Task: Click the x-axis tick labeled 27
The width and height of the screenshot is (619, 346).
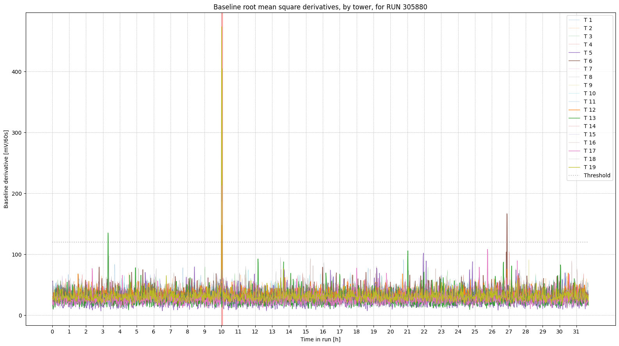Action: point(509,332)
